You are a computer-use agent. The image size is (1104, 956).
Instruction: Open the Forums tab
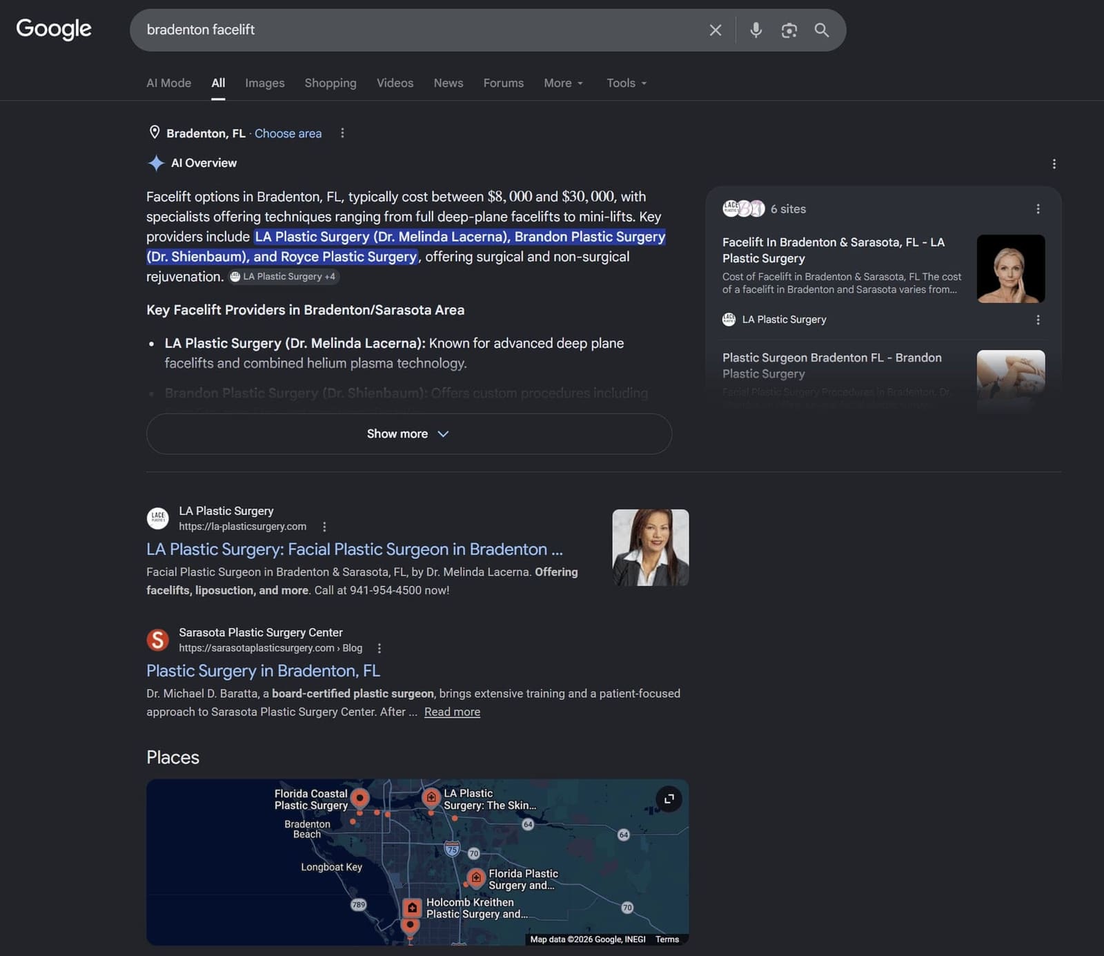point(504,83)
